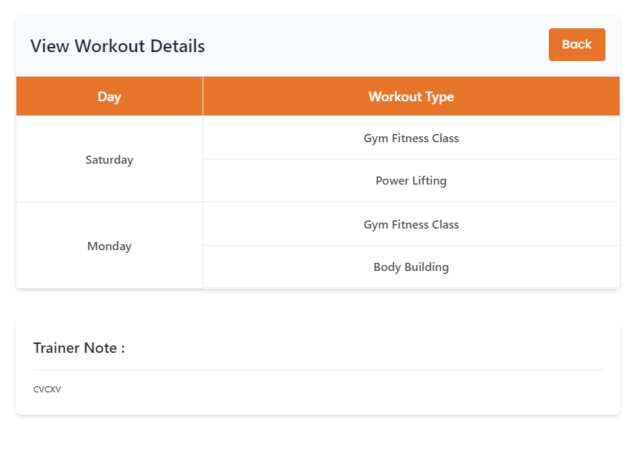Select the Power Lifting workout row
Image resolution: width=636 pixels, height=472 pixels.
point(411,181)
